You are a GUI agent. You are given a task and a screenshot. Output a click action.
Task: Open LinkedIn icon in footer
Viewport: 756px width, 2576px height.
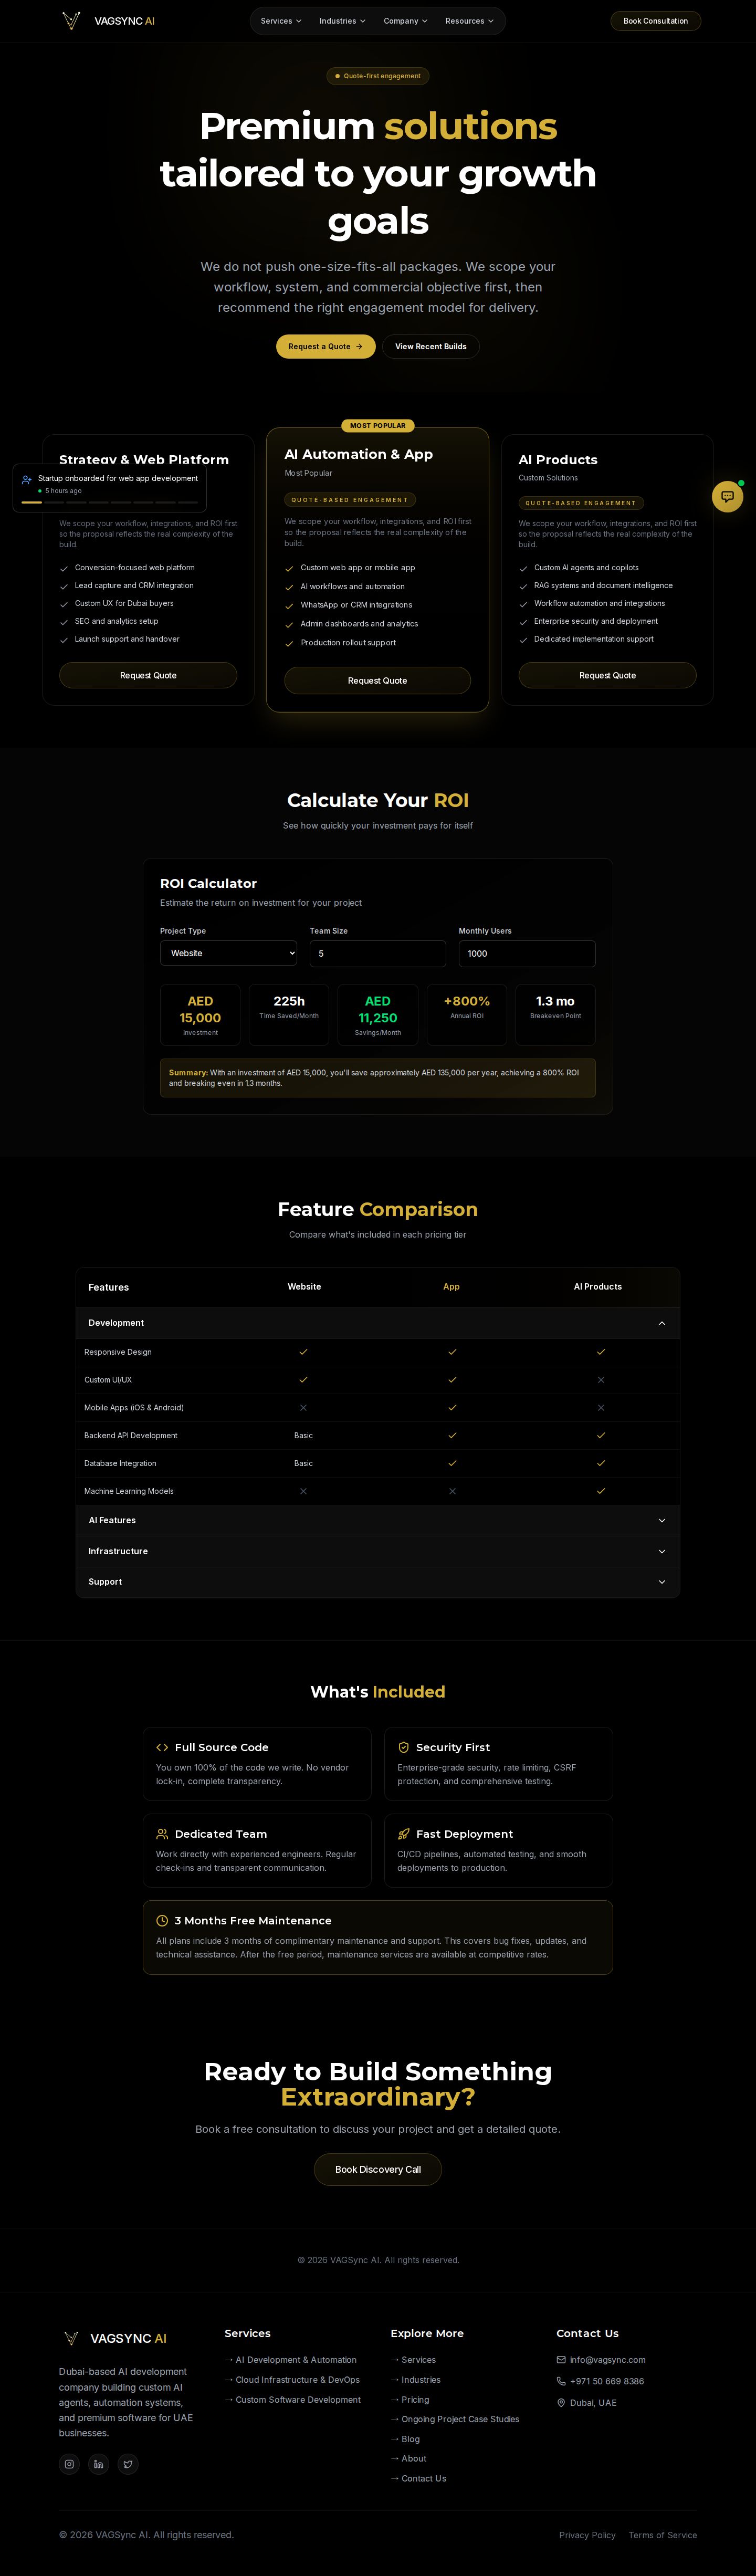point(98,2464)
